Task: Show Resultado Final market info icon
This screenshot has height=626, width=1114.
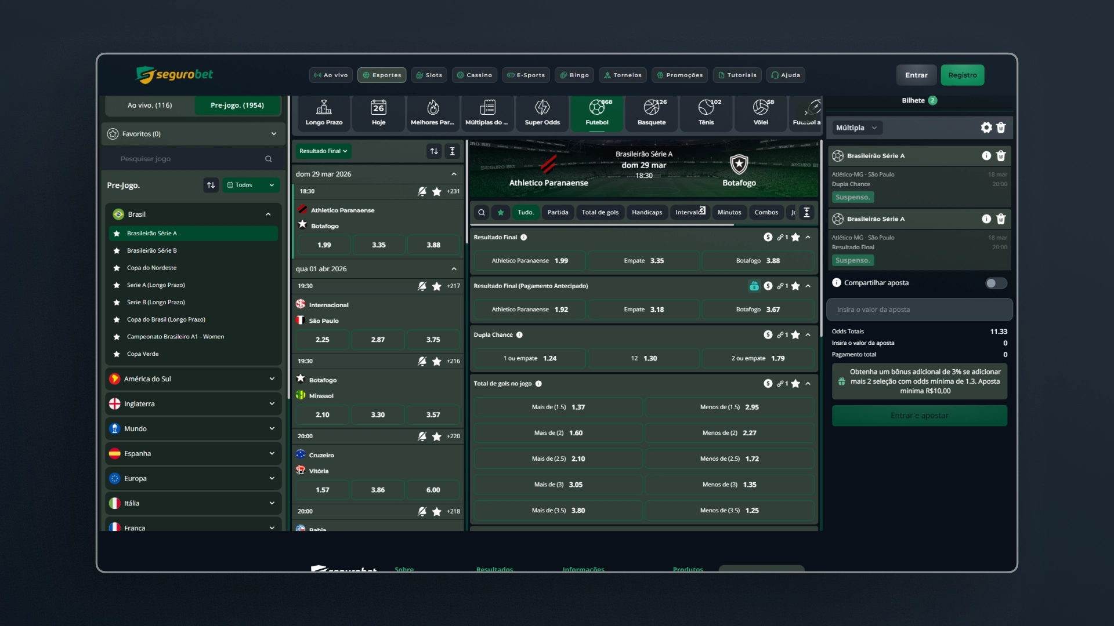Action: pyautogui.click(x=524, y=237)
